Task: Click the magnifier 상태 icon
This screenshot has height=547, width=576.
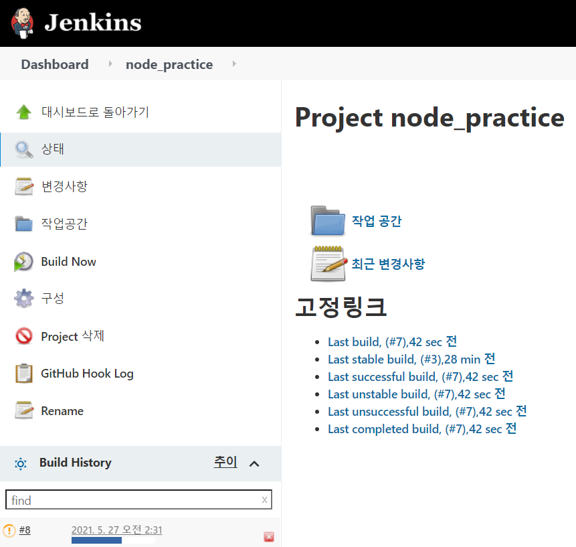Action: (x=24, y=149)
